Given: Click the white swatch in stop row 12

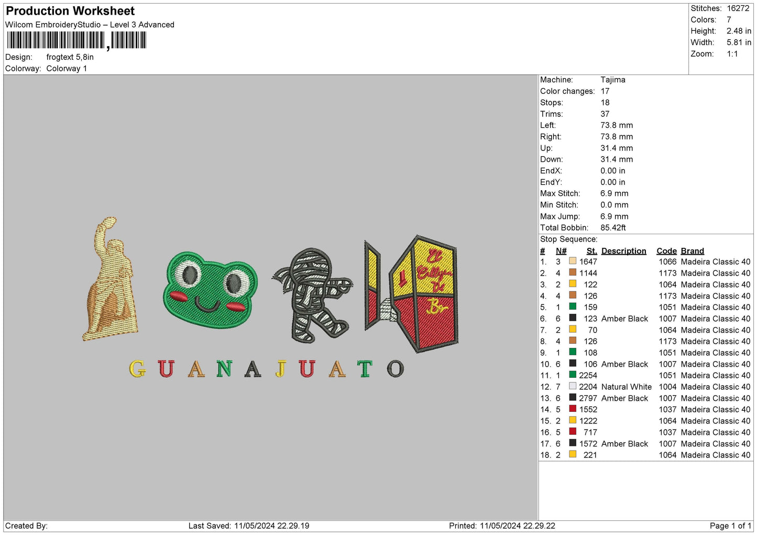Looking at the screenshot, I should (573, 386).
